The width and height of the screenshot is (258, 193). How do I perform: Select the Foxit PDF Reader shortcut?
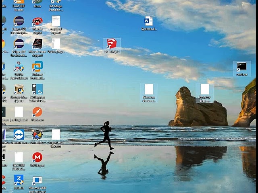pyautogui.click(x=19, y=6)
